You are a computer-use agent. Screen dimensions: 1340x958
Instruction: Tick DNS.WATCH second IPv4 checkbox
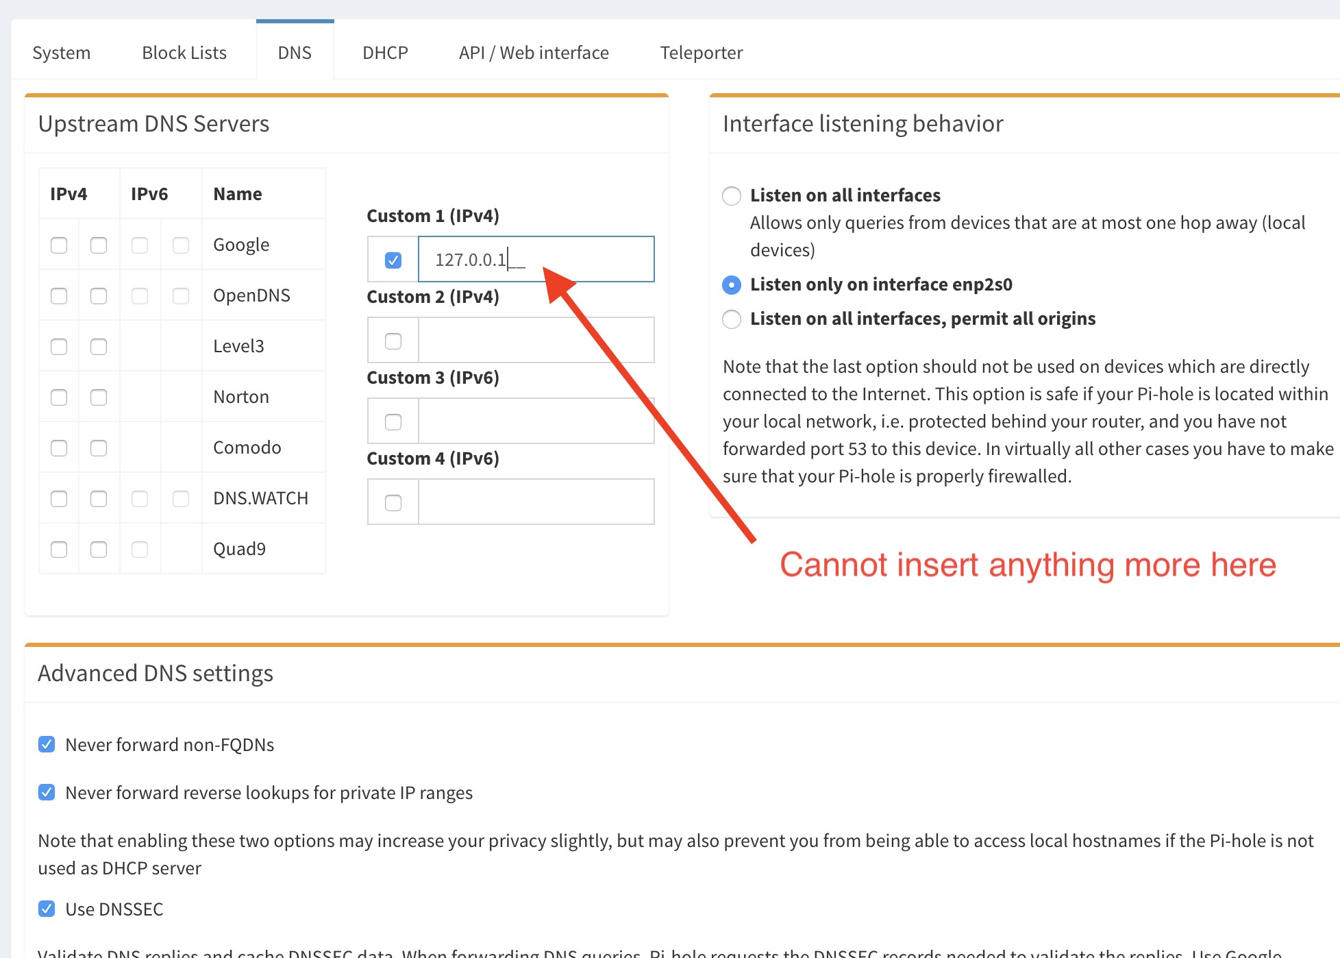click(x=99, y=498)
